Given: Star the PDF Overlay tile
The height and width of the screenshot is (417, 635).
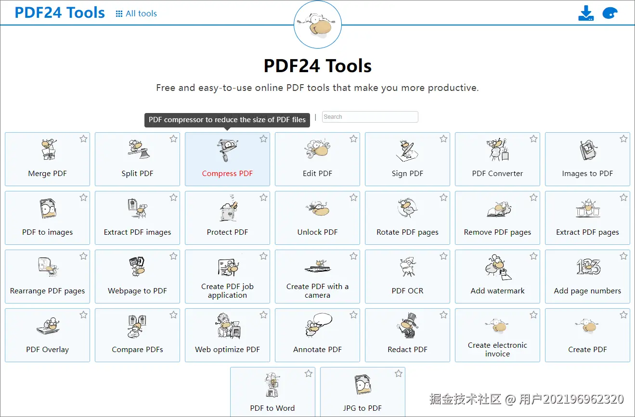Looking at the screenshot, I should pos(83,315).
